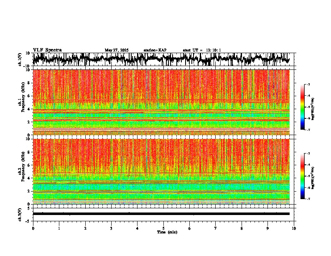Image resolution: width=331 pixels, height=256 pixels.
Task: Click time axis tick label "10"
Action: 294,228
